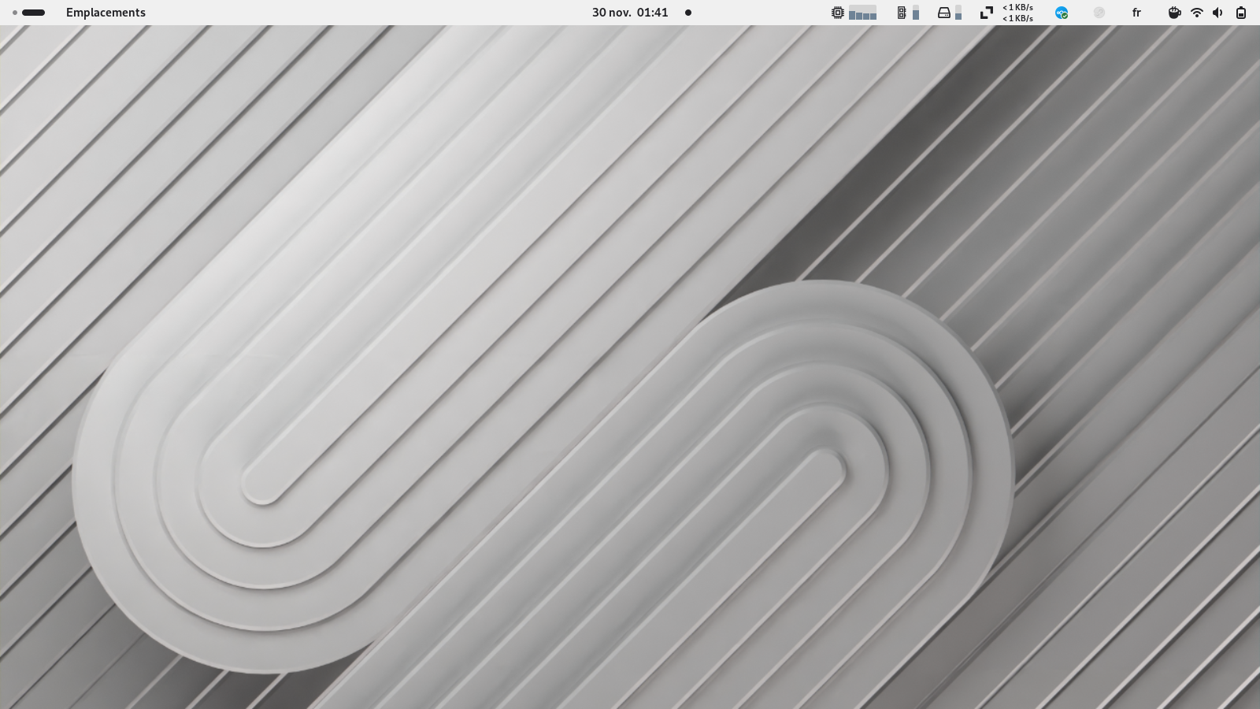This screenshot has width=1260, height=709.
Task: Open the Emplacements menu
Action: pos(106,13)
